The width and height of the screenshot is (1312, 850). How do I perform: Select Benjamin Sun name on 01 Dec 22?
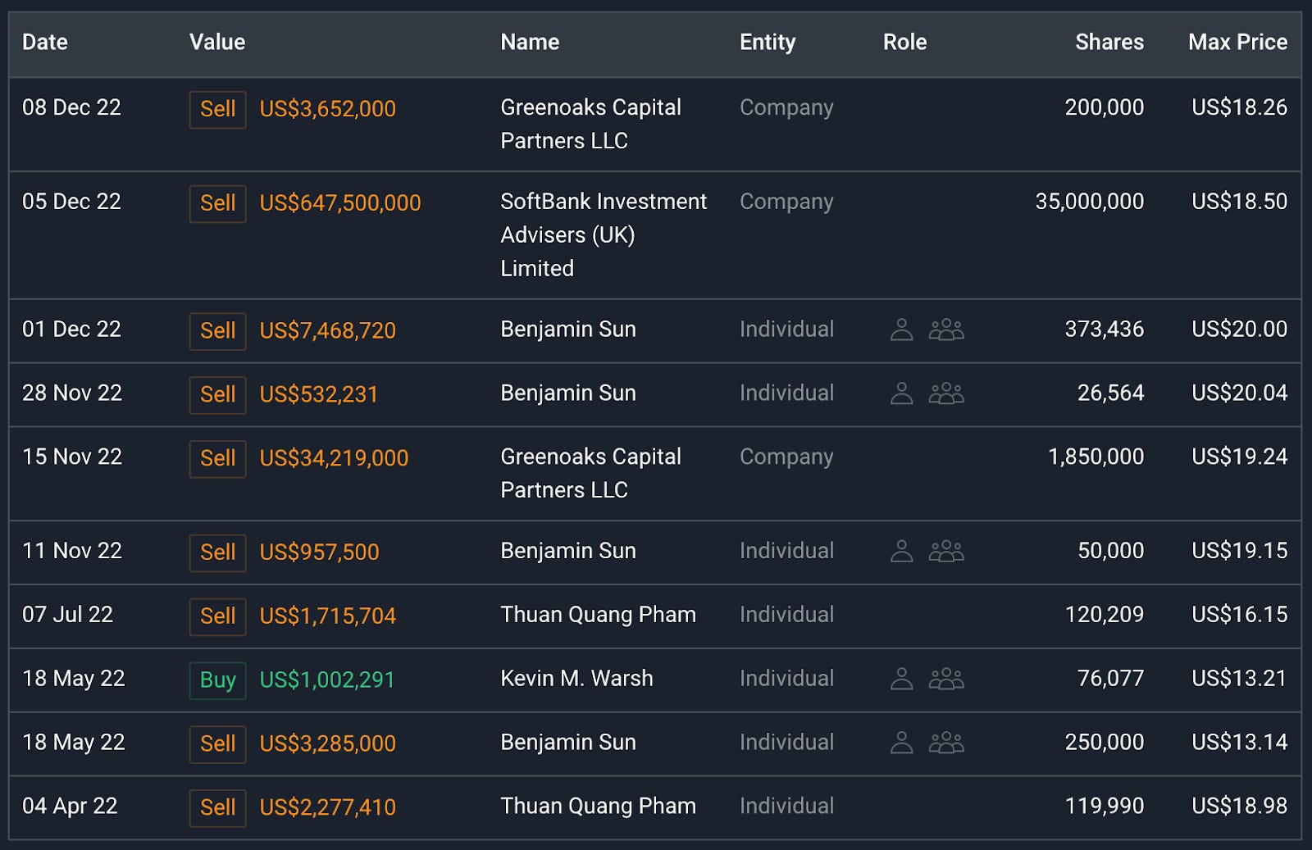(x=568, y=330)
